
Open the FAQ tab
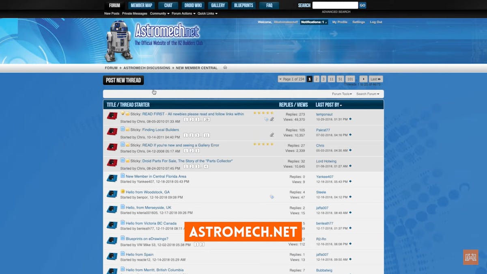tap(269, 5)
